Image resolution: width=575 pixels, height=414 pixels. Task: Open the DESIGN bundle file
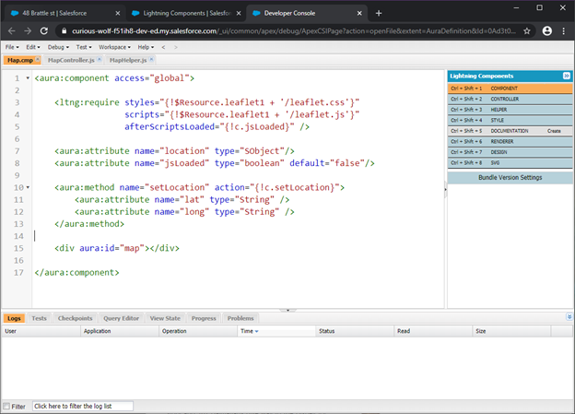[510, 152]
